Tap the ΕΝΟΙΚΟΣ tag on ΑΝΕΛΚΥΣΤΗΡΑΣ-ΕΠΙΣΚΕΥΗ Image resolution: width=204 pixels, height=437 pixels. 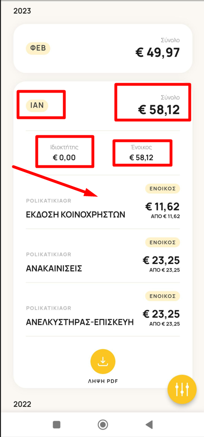pos(163,296)
